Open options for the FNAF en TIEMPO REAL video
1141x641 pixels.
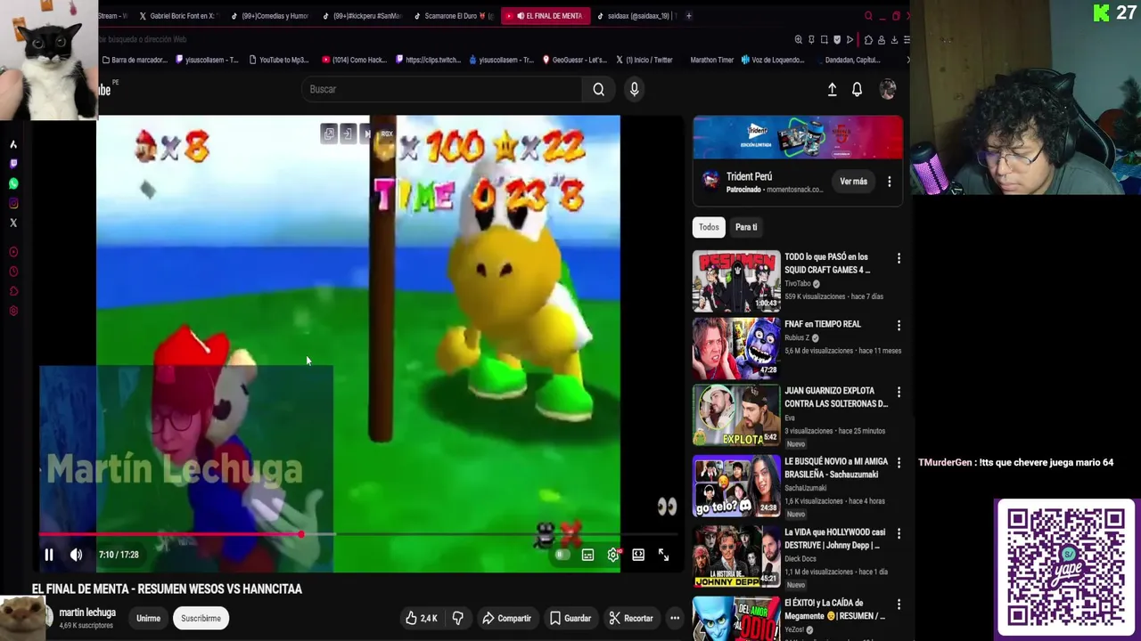coord(899,326)
